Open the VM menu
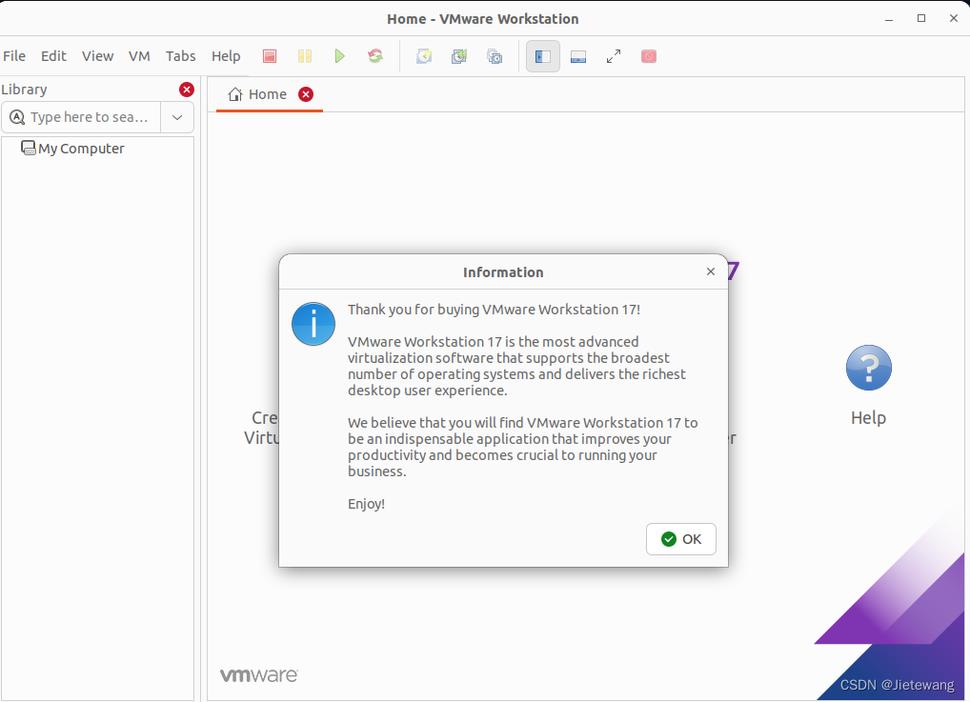Image resolution: width=970 pixels, height=702 pixels. coord(139,55)
